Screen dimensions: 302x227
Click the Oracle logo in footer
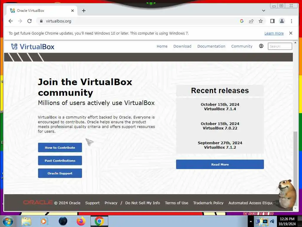coord(38,202)
